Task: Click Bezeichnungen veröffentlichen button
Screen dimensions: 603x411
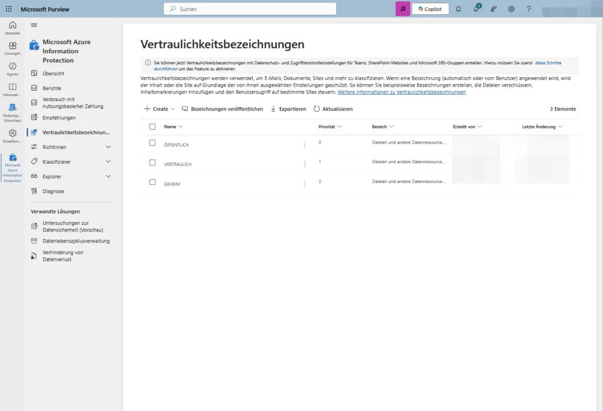Action: tap(223, 109)
